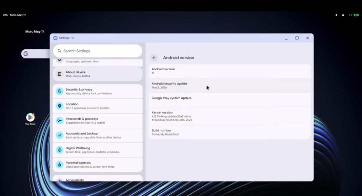Tap the Build number row
The width and height of the screenshot is (362, 196).
[x=229, y=132]
